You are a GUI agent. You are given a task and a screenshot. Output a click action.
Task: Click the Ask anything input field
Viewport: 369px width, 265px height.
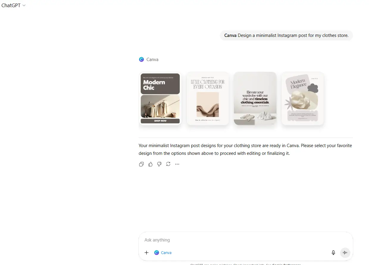pyautogui.click(x=246, y=240)
